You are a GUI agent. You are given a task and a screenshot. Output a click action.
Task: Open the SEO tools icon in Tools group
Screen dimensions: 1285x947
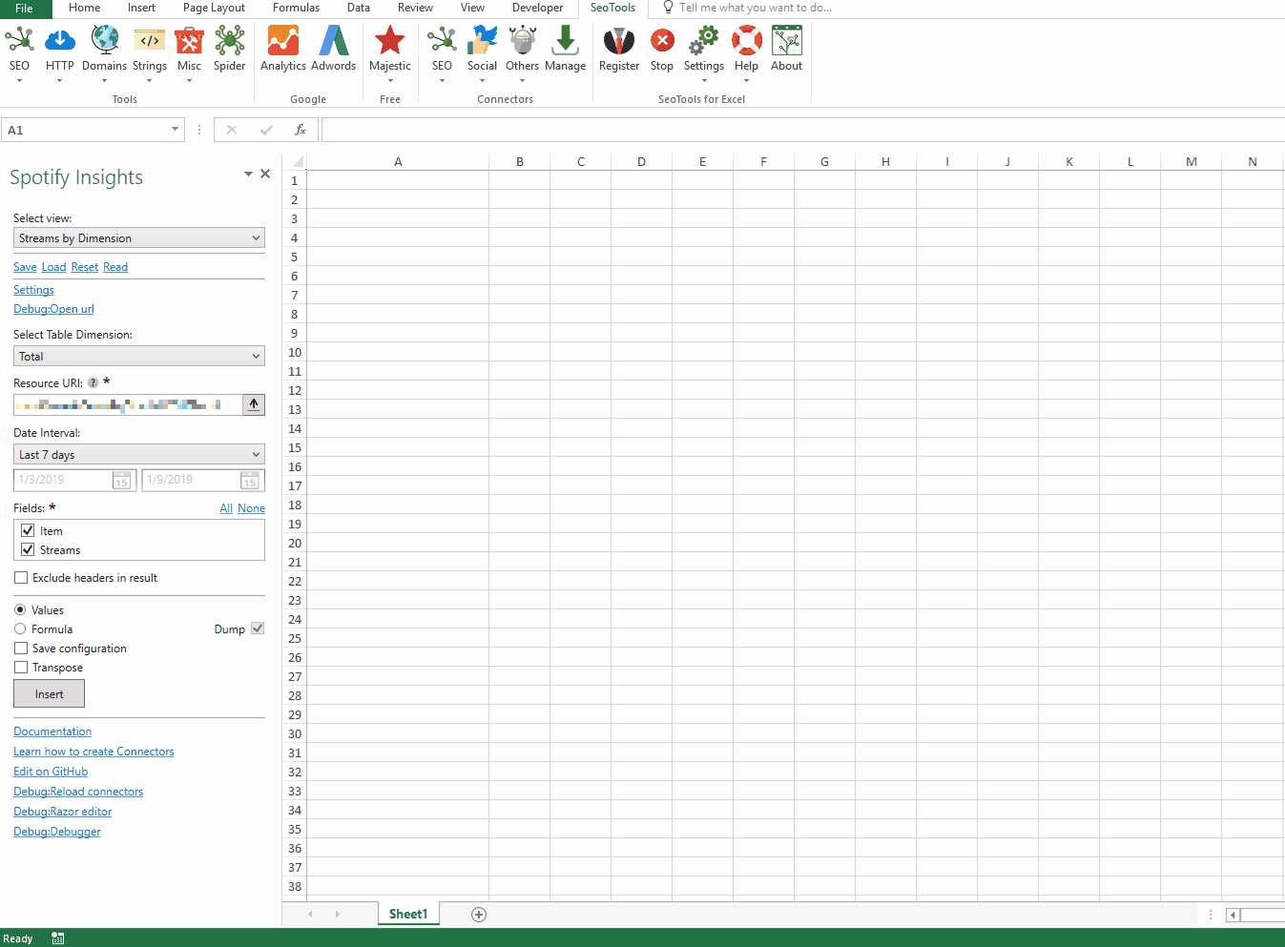coord(19,41)
